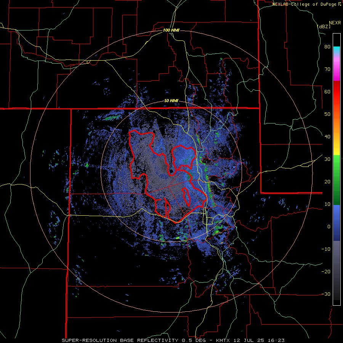
Task: Click the "70" value on the dBZ scale
Action: (x=327, y=69)
